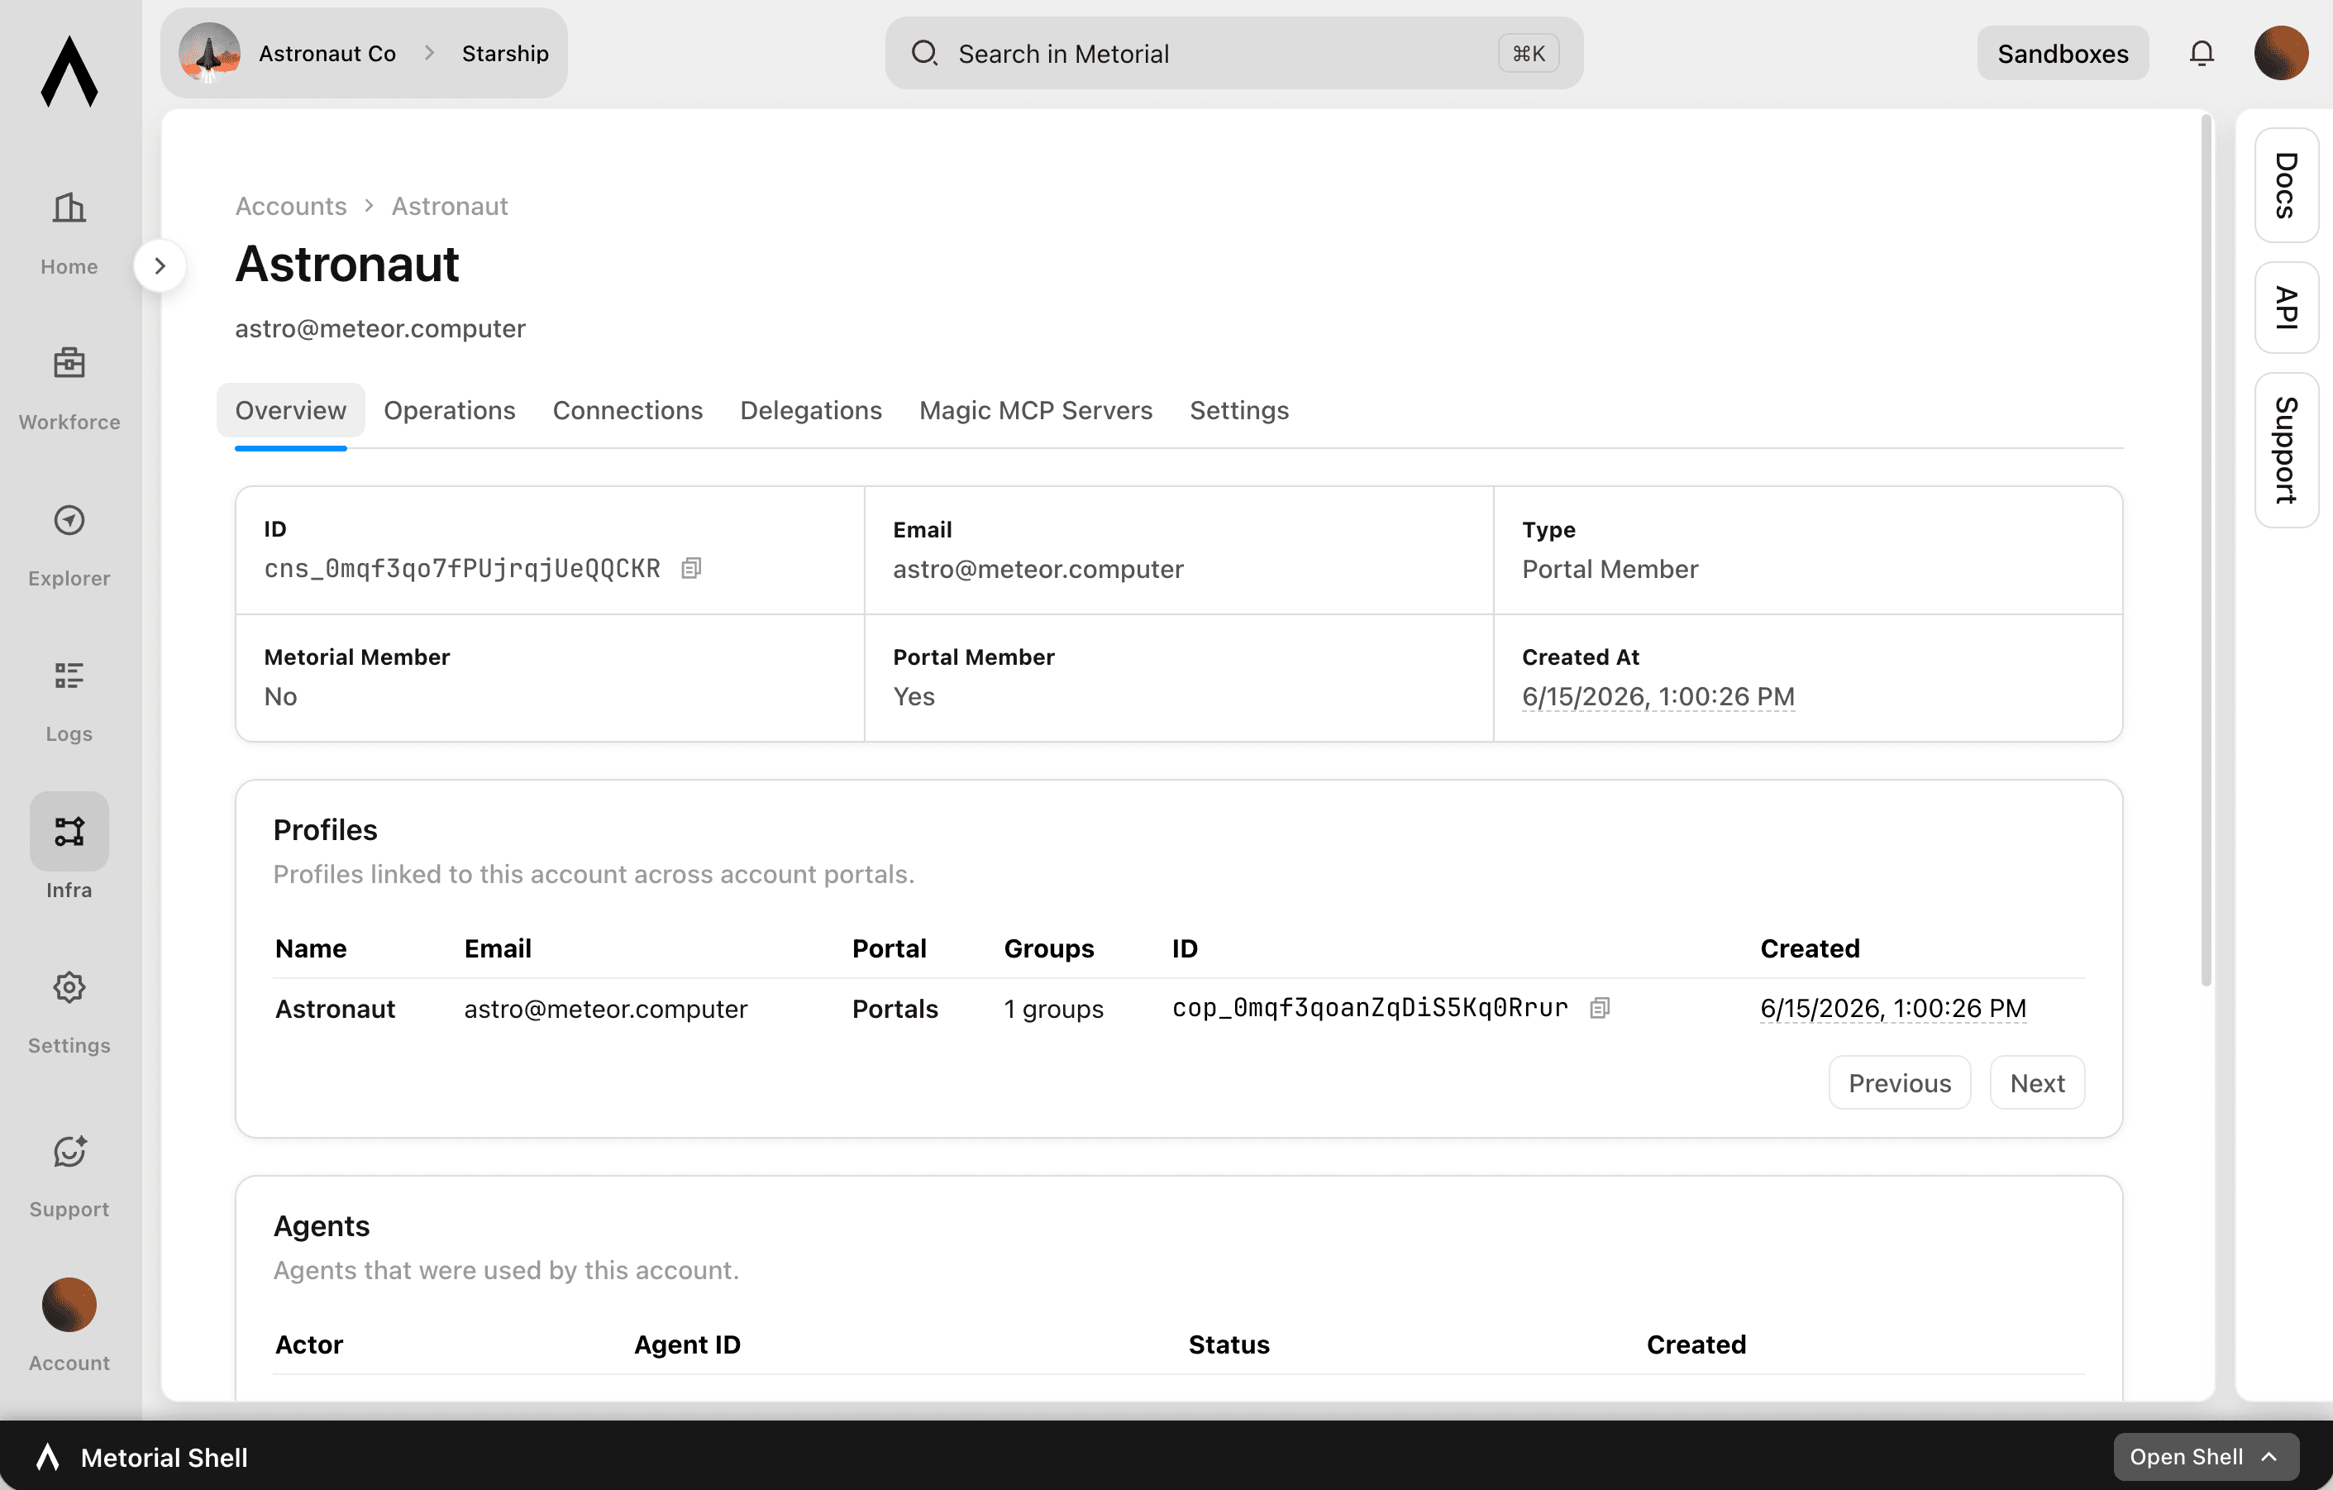Open the Delegations tab
The image size is (2333, 1490).
(x=811, y=411)
